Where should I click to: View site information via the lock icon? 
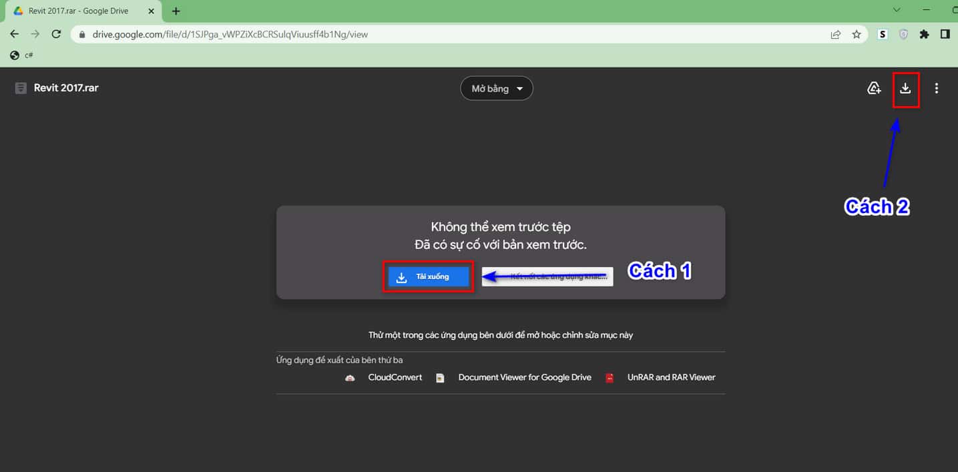click(x=82, y=35)
